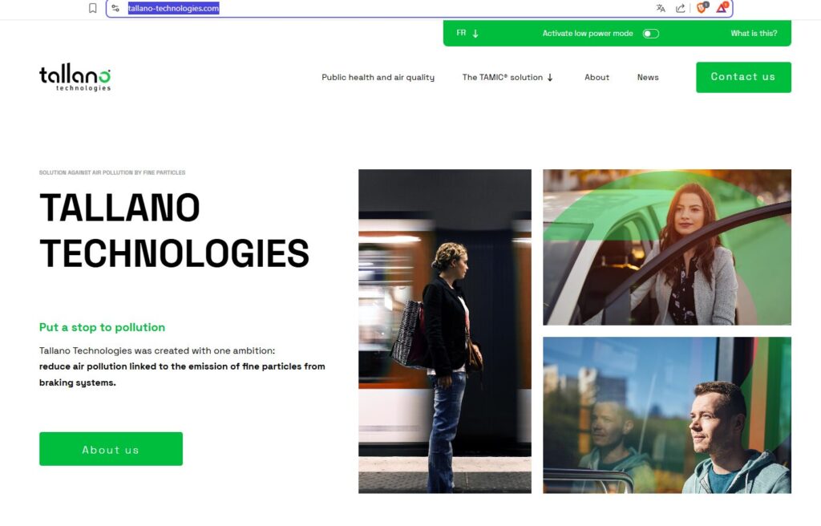Open site settings icon in address bar
The width and height of the screenshot is (821, 526).
[x=115, y=8]
